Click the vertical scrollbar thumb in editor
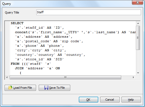Screen dimensions: 145x107 click(x=138, y=38)
